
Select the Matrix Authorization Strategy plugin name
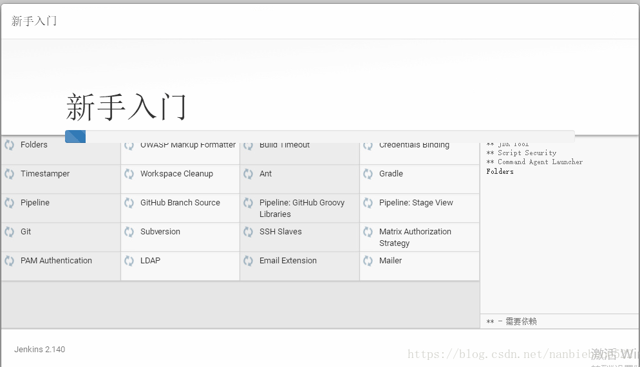(x=415, y=238)
